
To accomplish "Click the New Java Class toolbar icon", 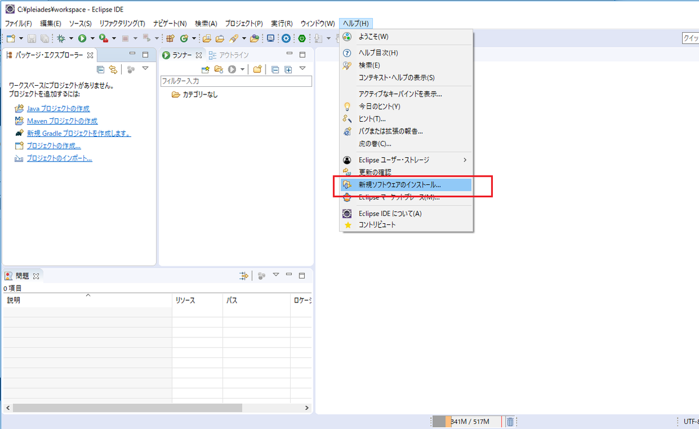I will tap(183, 38).
